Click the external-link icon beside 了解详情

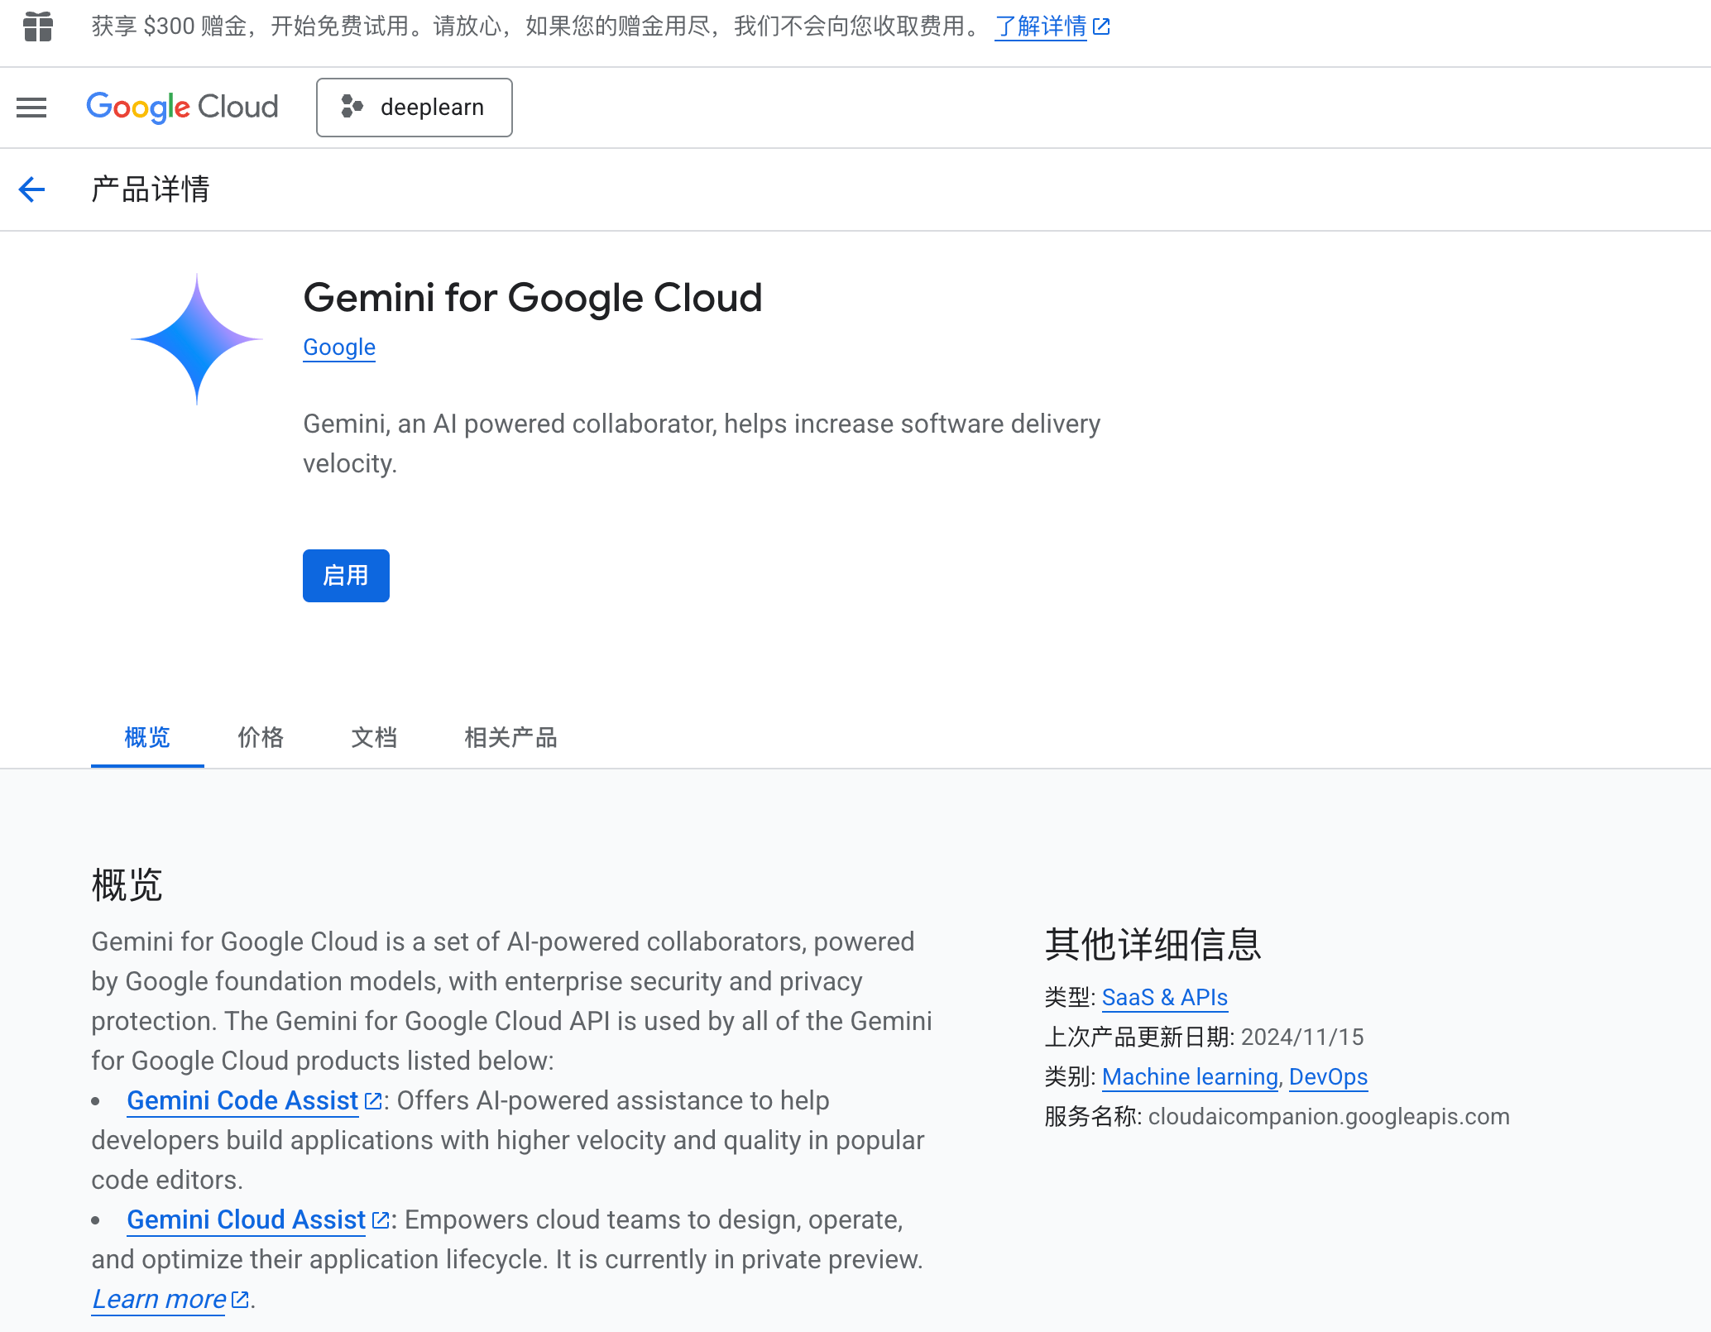(1101, 26)
